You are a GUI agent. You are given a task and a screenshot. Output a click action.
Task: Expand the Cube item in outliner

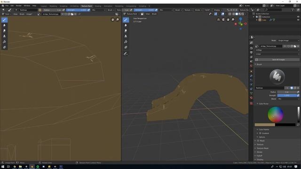click(257, 20)
